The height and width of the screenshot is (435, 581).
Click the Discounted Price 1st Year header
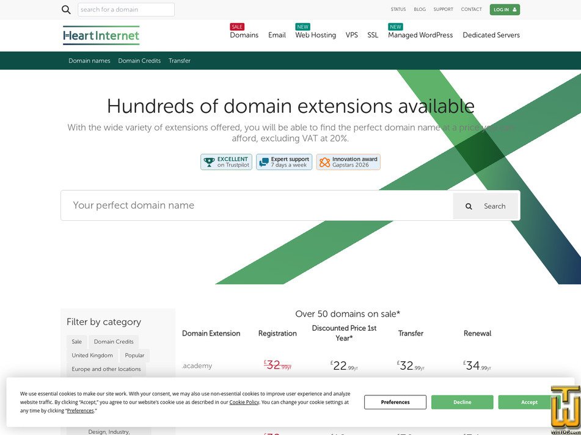coord(344,333)
